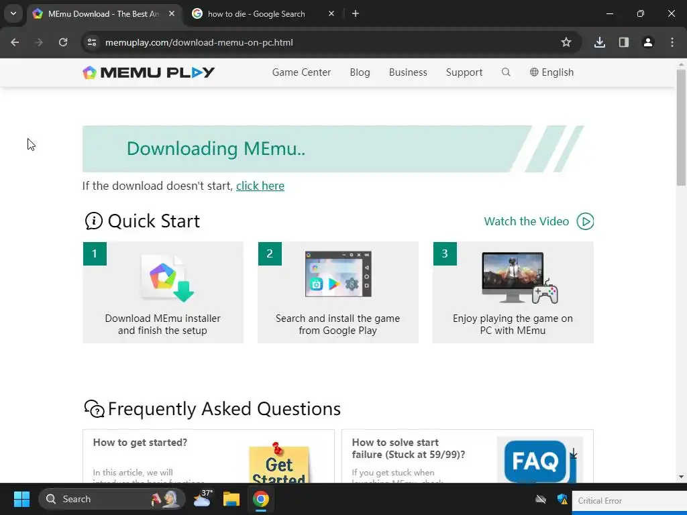Click 'Download MEmu installer and finish the setup' text
This screenshot has height=515, width=687.
point(162,325)
